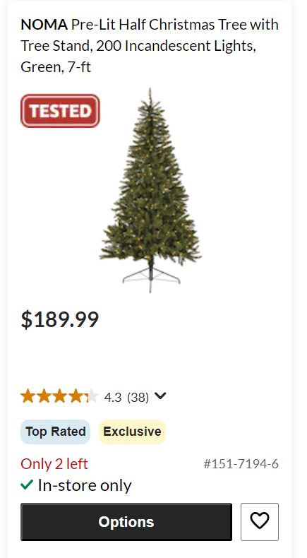Select the yellow Exclusive badge
The height and width of the screenshot is (558, 307).
[132, 432]
